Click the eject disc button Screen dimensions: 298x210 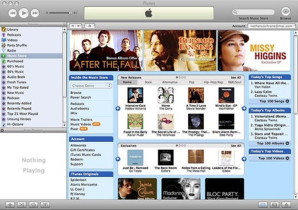[x=286, y=205]
